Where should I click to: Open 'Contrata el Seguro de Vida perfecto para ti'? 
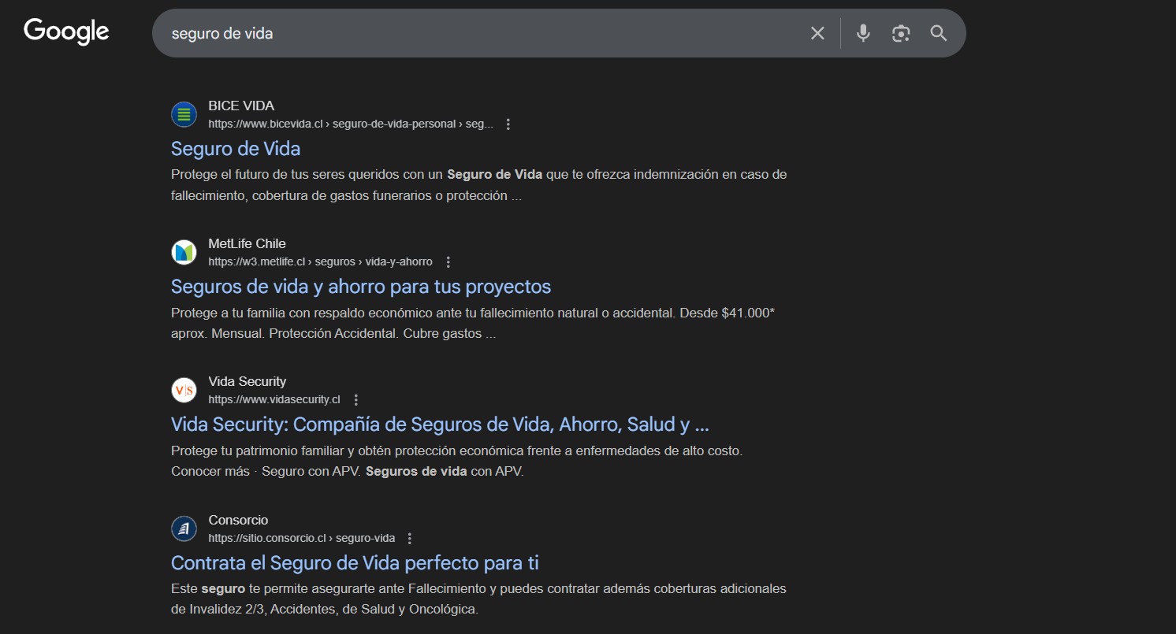click(355, 562)
